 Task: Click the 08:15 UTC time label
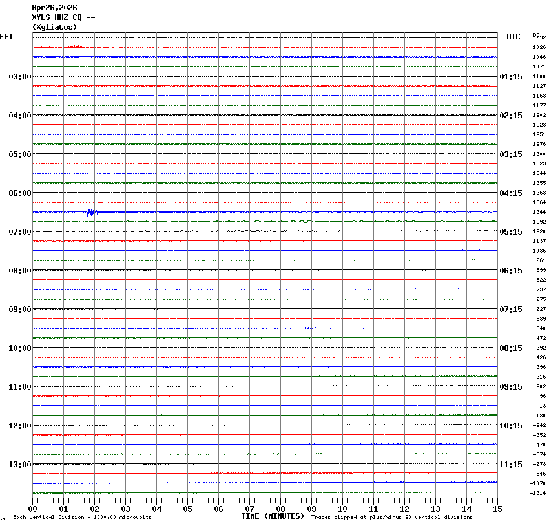(511, 348)
